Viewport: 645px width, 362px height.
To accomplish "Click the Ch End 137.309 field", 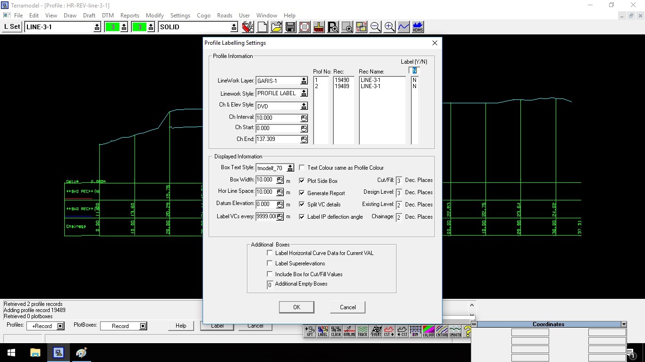I will click(278, 140).
